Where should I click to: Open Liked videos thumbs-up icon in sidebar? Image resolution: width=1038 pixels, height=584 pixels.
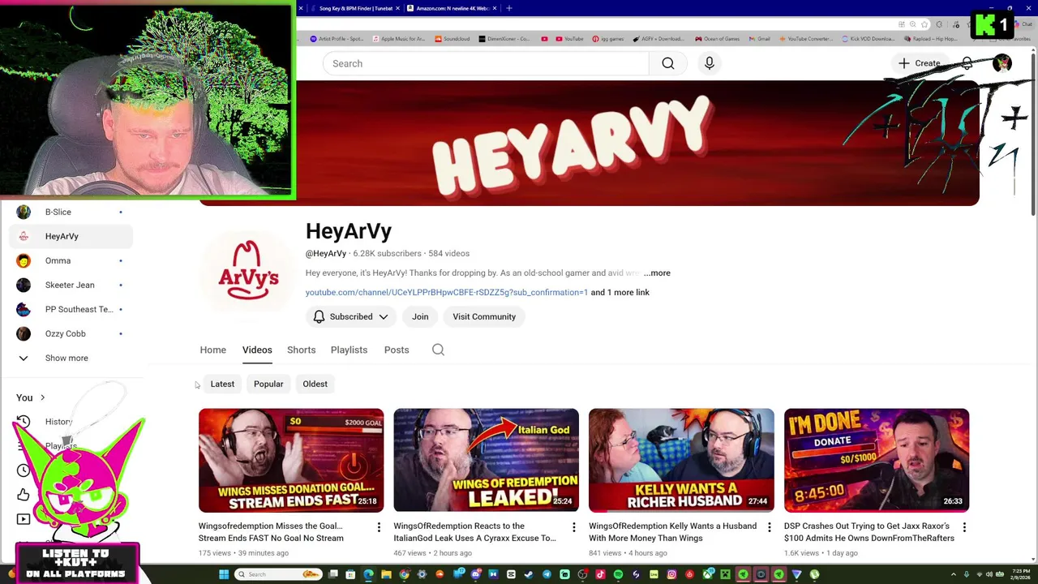pyautogui.click(x=24, y=495)
